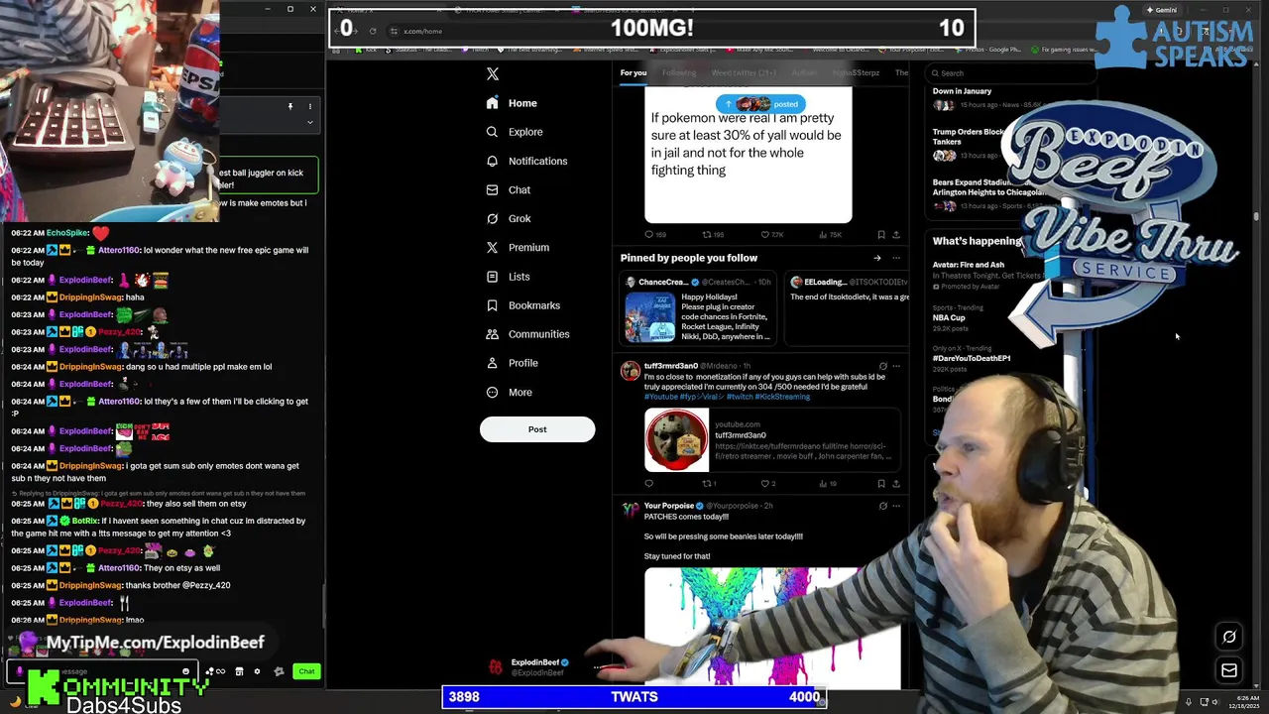
Task: Click the #KickStreaming hashtag
Action: 784,397
